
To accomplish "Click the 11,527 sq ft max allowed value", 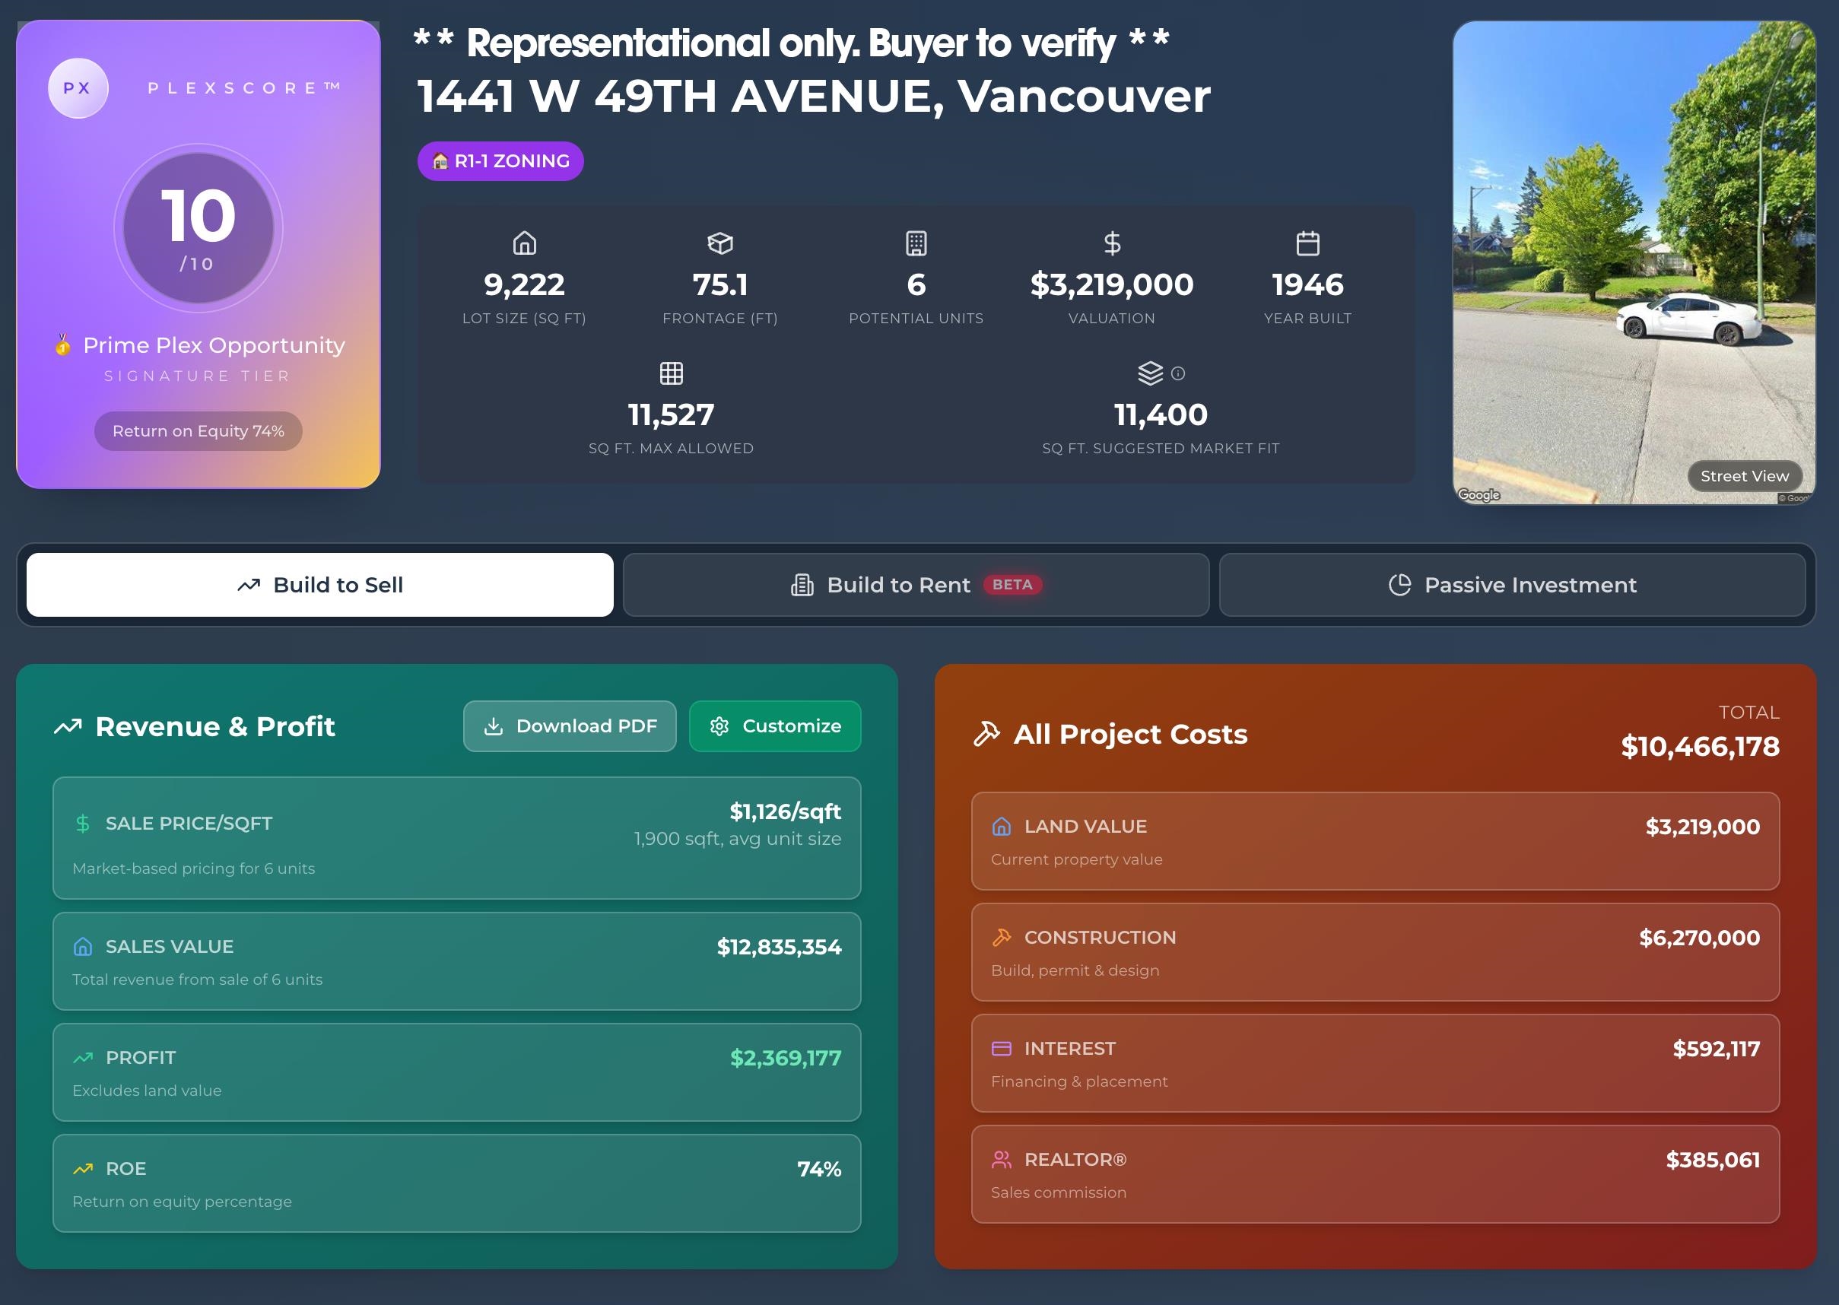I will [672, 414].
